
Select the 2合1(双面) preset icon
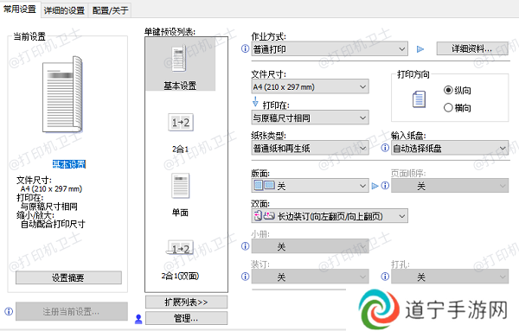click(180, 248)
